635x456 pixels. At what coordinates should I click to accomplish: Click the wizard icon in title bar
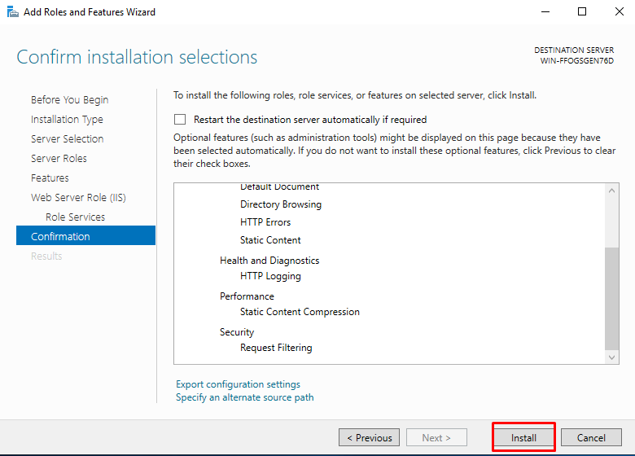click(13, 11)
